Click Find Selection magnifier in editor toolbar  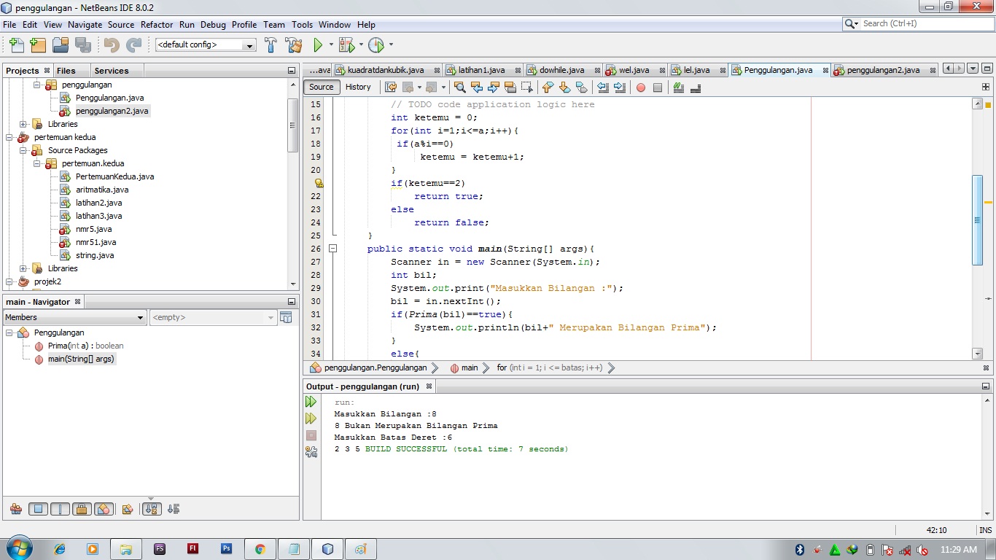tap(460, 87)
